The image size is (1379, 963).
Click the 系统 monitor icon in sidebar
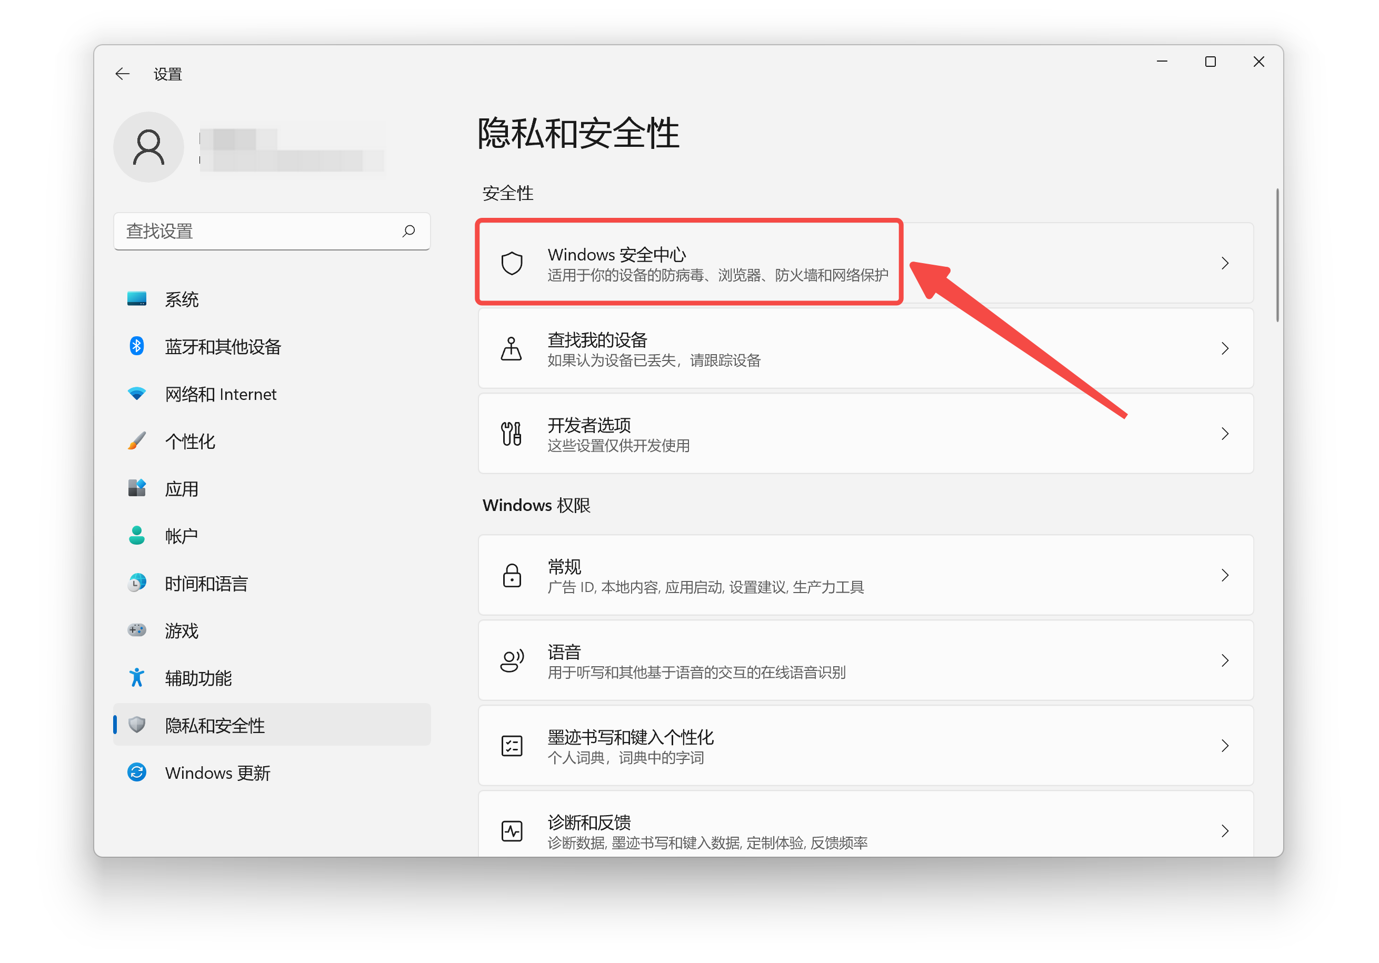coord(137,298)
